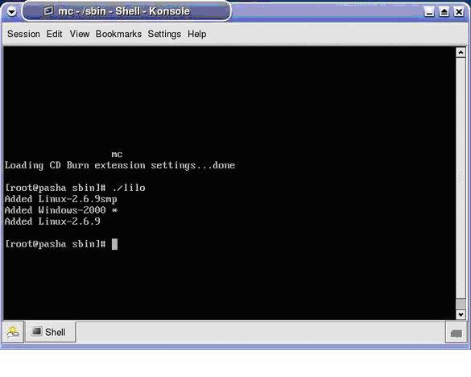Click the 'Added Windows-2000 *' line
The width and height of the screenshot is (471, 377).
pos(61,210)
